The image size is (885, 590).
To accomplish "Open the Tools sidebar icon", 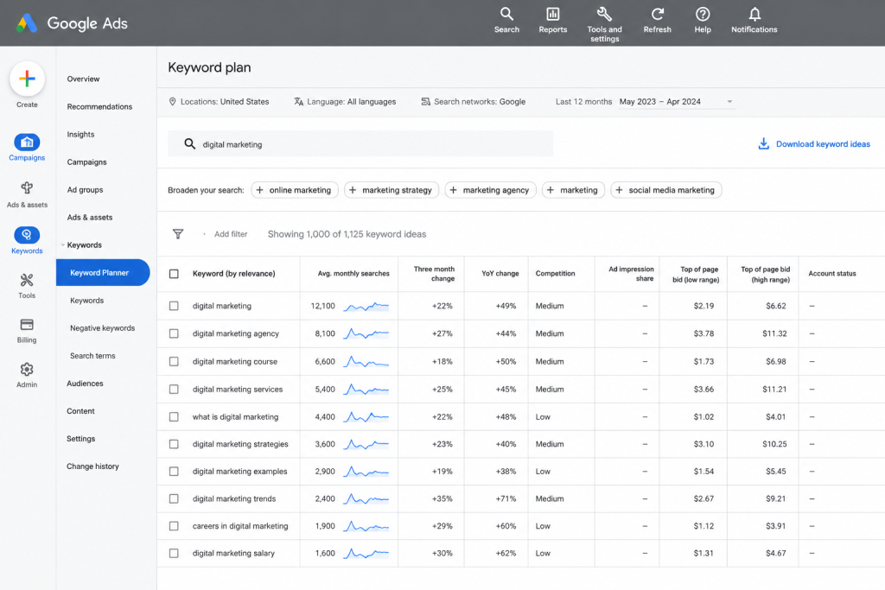I will pos(27,280).
